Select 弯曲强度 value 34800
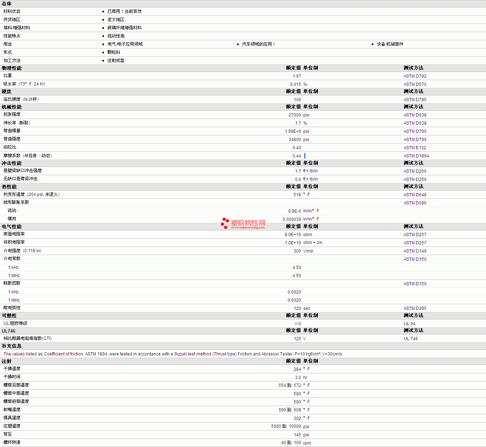Viewport: 486px width, 447px height. pyautogui.click(x=295, y=140)
